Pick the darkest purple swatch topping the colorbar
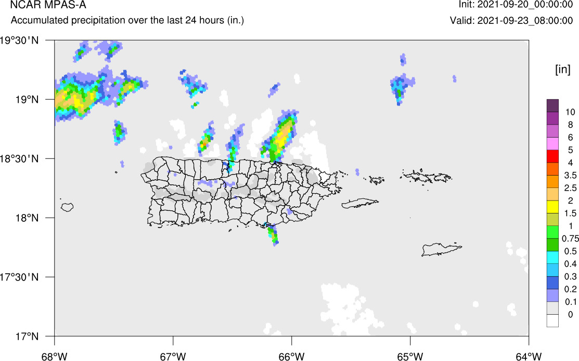Screen dimensions: 579x361 [x=553, y=106]
